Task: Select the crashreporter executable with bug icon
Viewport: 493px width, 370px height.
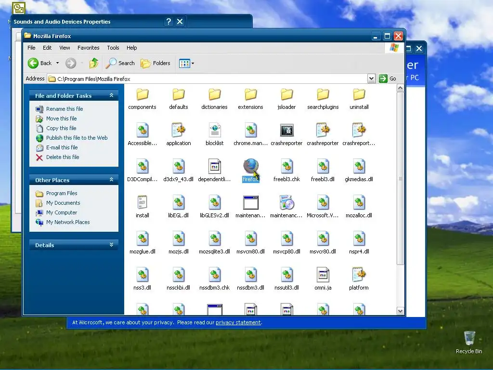Action: [x=287, y=130]
